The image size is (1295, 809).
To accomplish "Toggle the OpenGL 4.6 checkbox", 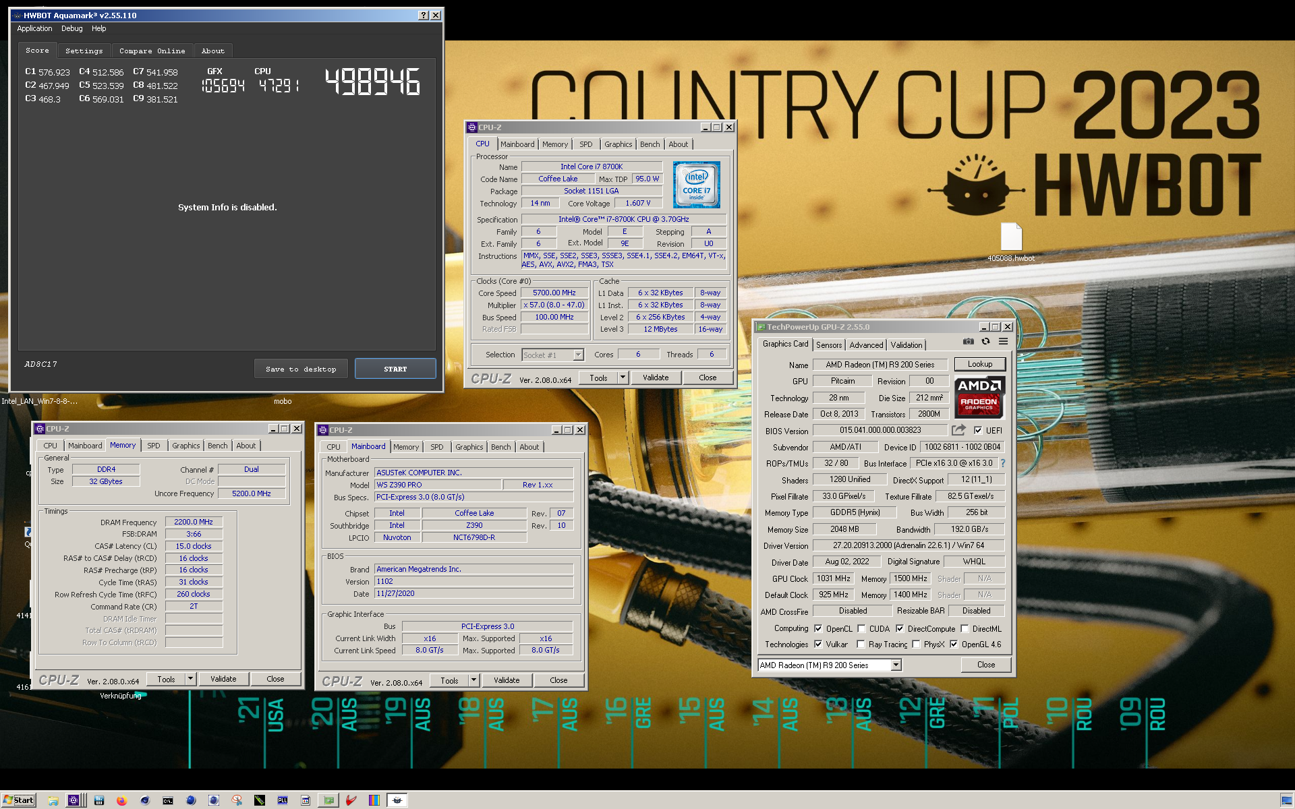I will pyautogui.click(x=954, y=644).
